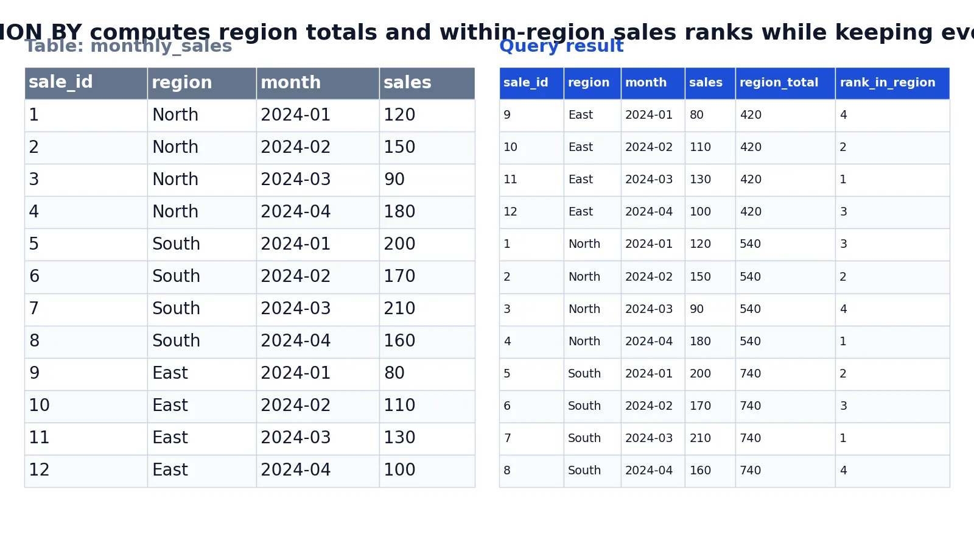This screenshot has height=548, width=974.
Task: Click month 2024-02 in Query result row 2
Action: [653, 277]
